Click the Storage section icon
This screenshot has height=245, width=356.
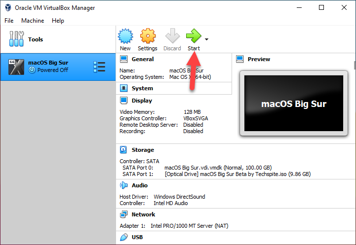coord(124,150)
